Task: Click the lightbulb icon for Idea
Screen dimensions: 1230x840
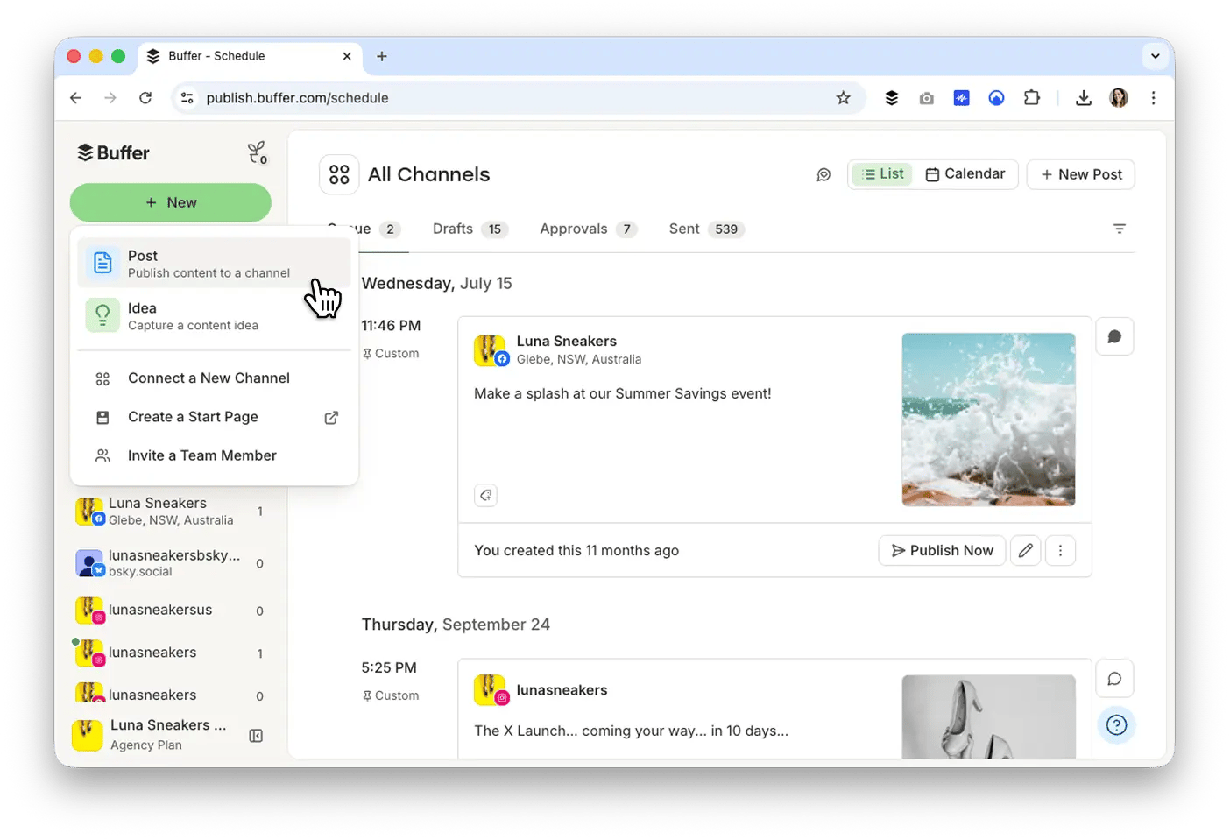Action: click(x=102, y=315)
